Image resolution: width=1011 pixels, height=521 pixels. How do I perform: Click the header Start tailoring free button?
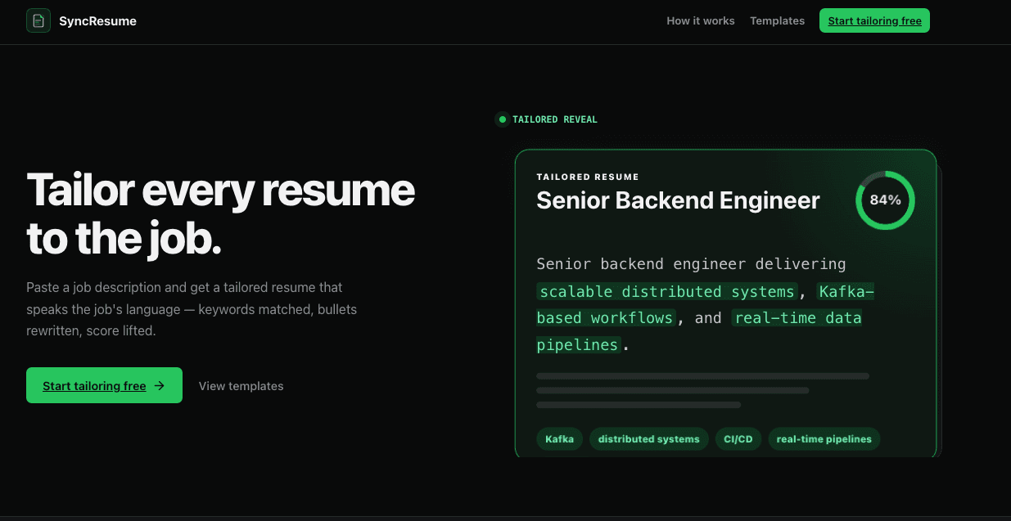pyautogui.click(x=874, y=21)
